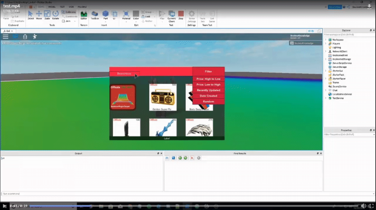376x210 pixels.
Task: Play the video with the play button
Action: (x=4, y=206)
